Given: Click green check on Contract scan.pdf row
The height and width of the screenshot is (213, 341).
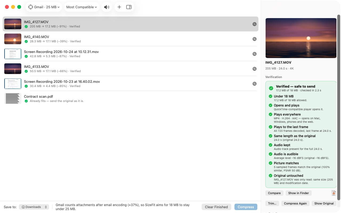Looking at the screenshot, I should [x=26, y=101].
